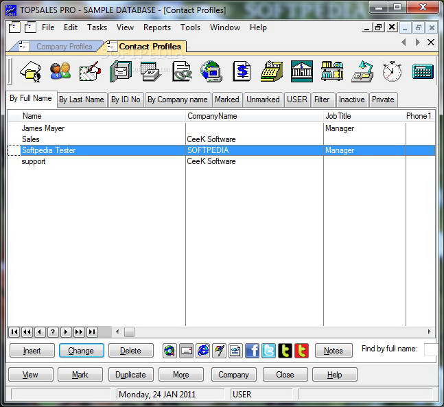This screenshot has height=407, width=444.
Task: Open the Internet Explorer icon
Action: click(x=202, y=351)
